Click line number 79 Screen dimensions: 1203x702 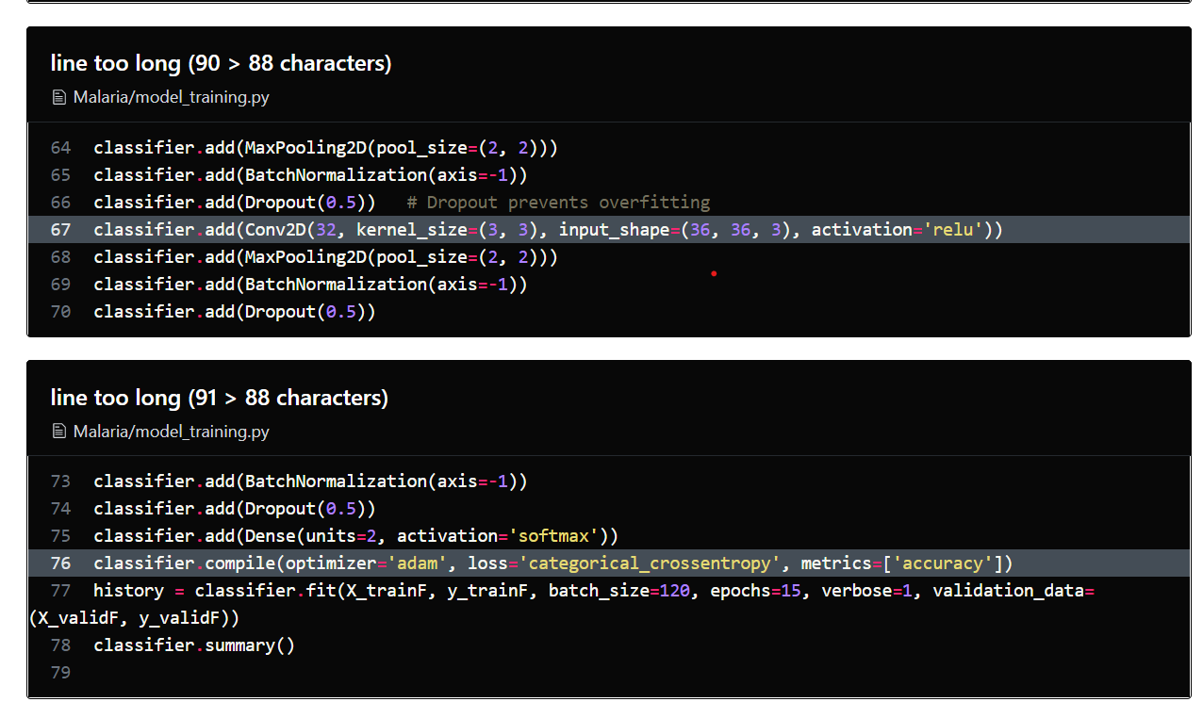click(60, 673)
